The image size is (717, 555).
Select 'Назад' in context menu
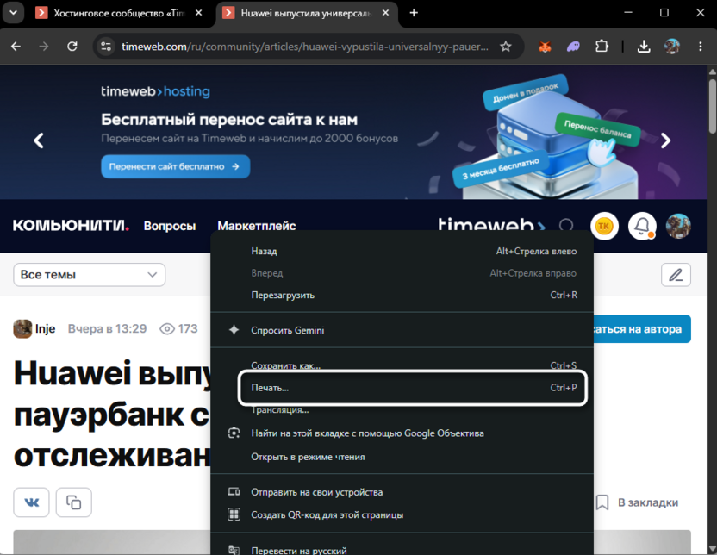[x=402, y=251]
